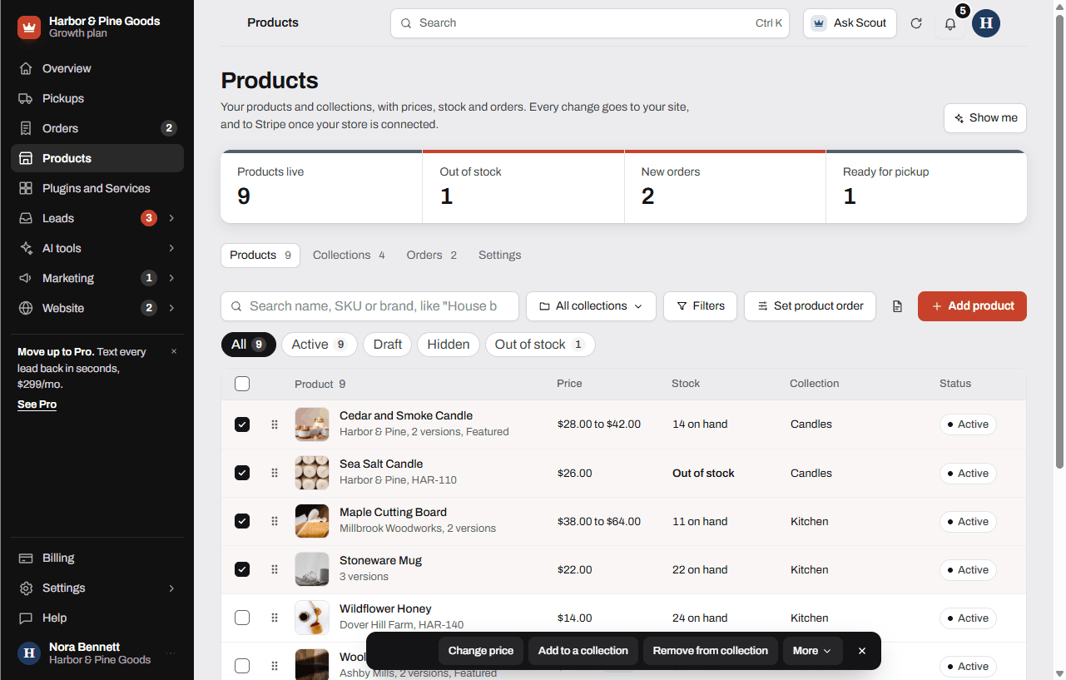
Task: Go to Overview in sidebar
Action: [x=97, y=68]
